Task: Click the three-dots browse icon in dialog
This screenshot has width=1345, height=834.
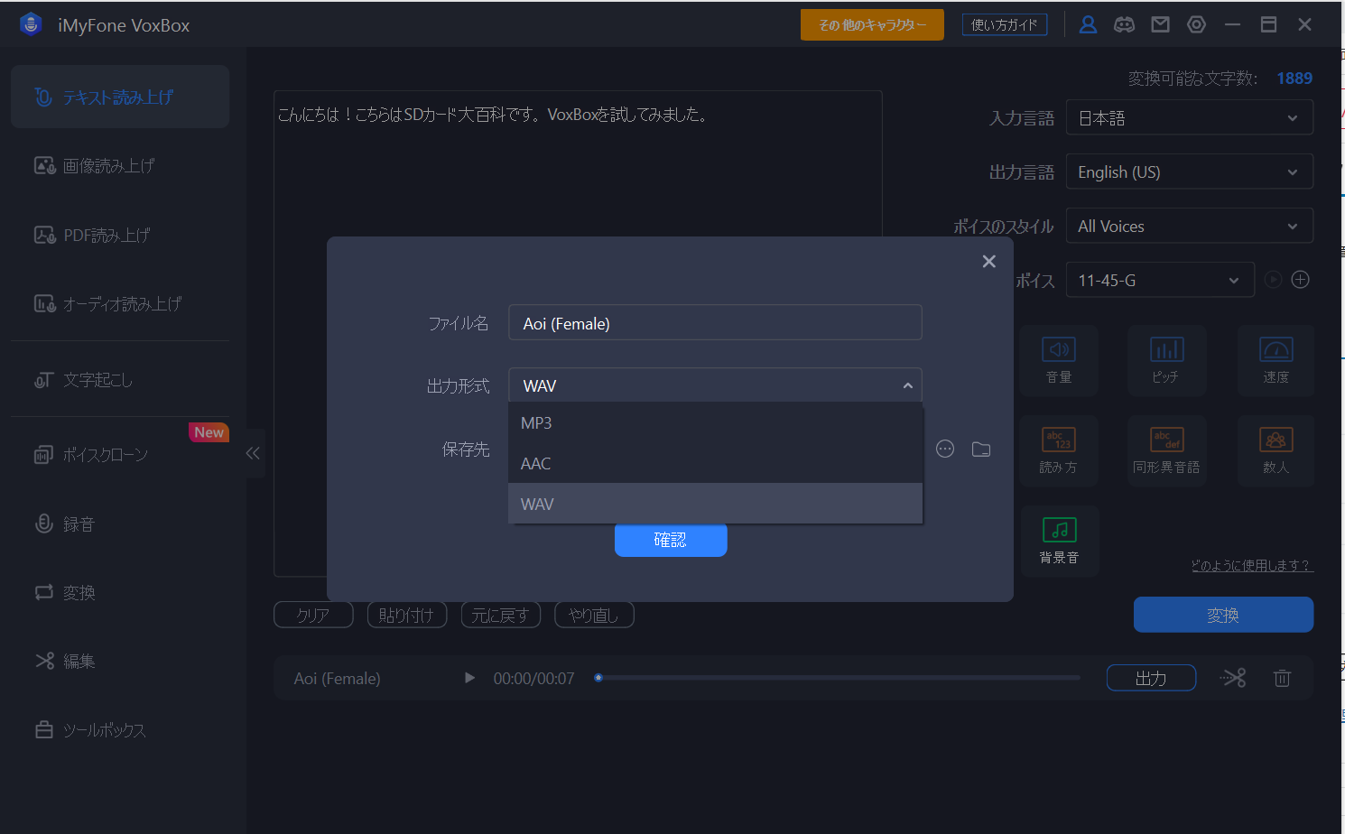Action: pyautogui.click(x=945, y=449)
